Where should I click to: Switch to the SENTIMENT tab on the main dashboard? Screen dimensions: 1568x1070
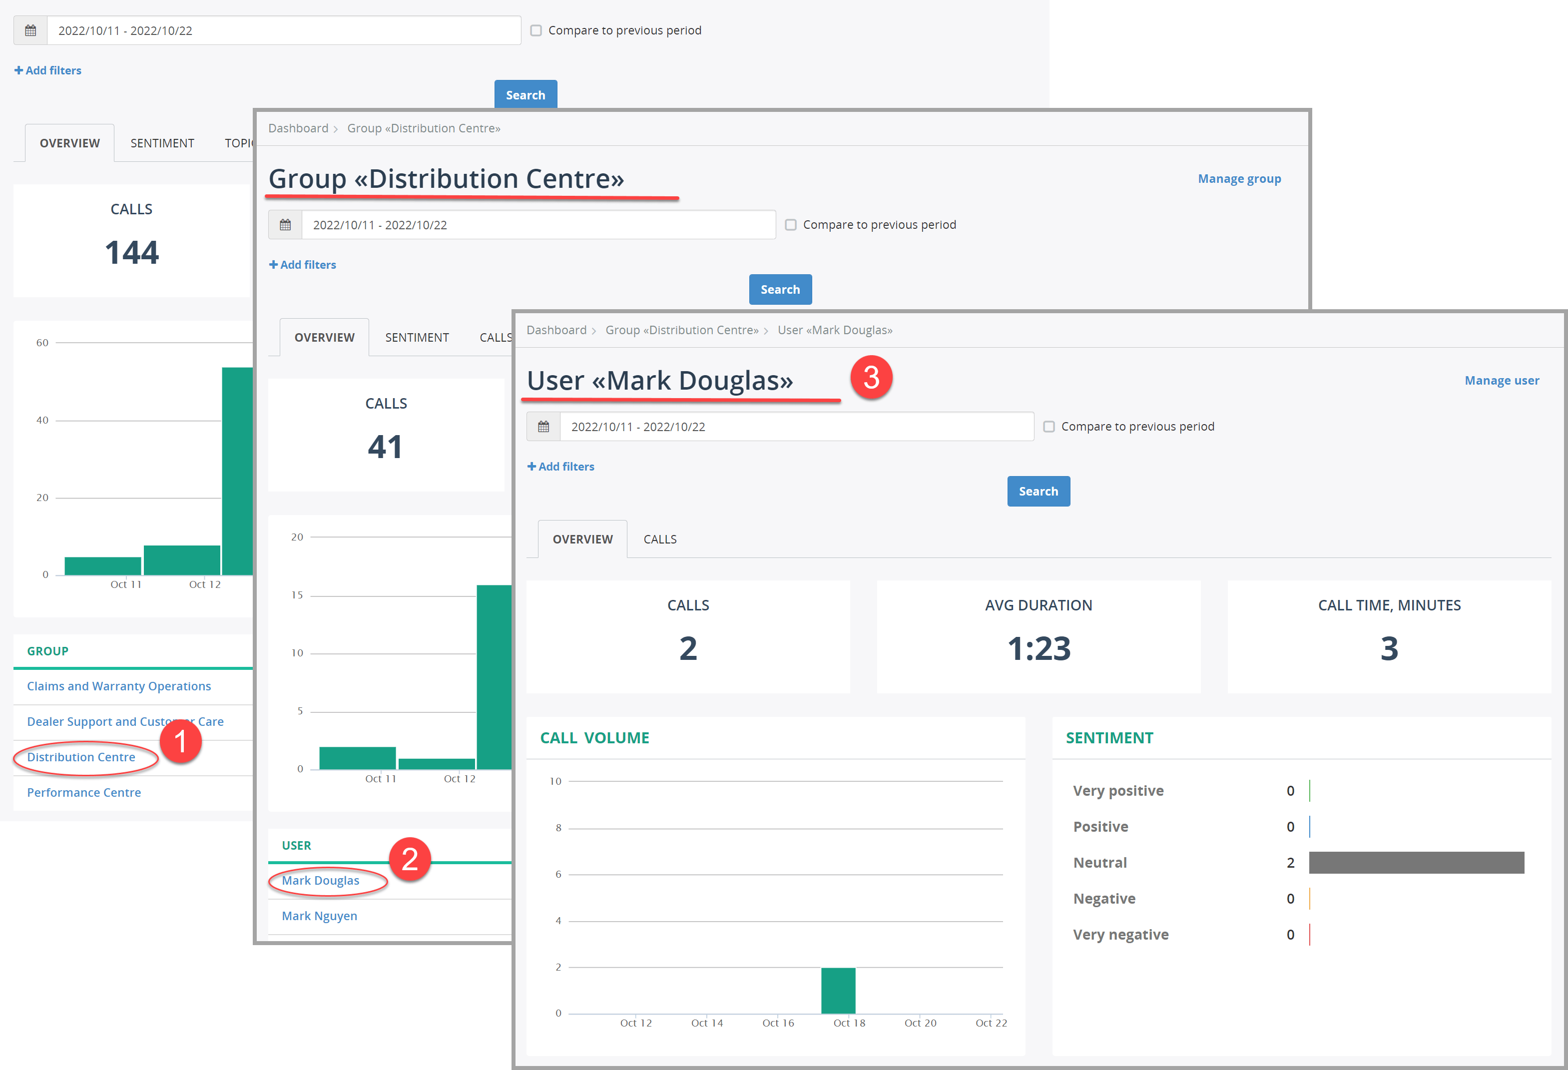click(x=162, y=142)
